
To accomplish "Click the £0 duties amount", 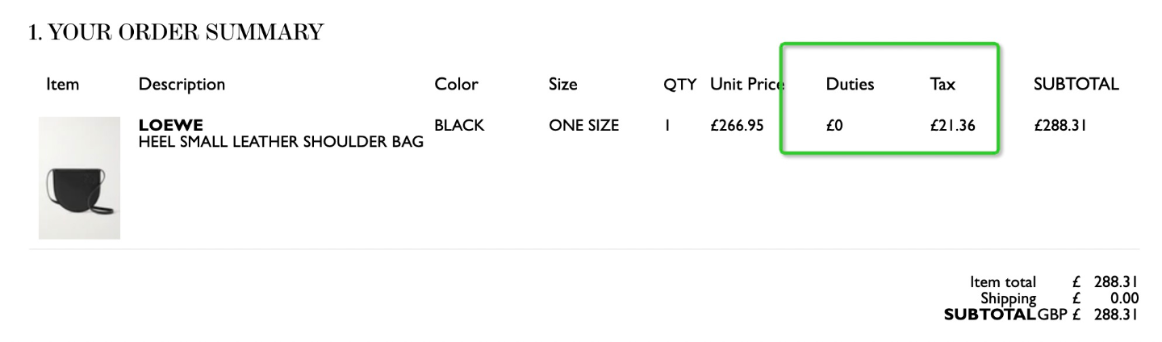I will point(834,126).
